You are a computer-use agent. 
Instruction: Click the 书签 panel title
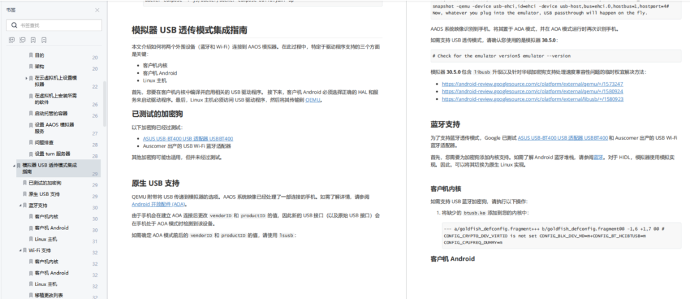[x=11, y=10]
